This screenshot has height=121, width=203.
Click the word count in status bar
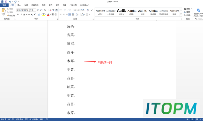pyautogui.click(x=19, y=119)
